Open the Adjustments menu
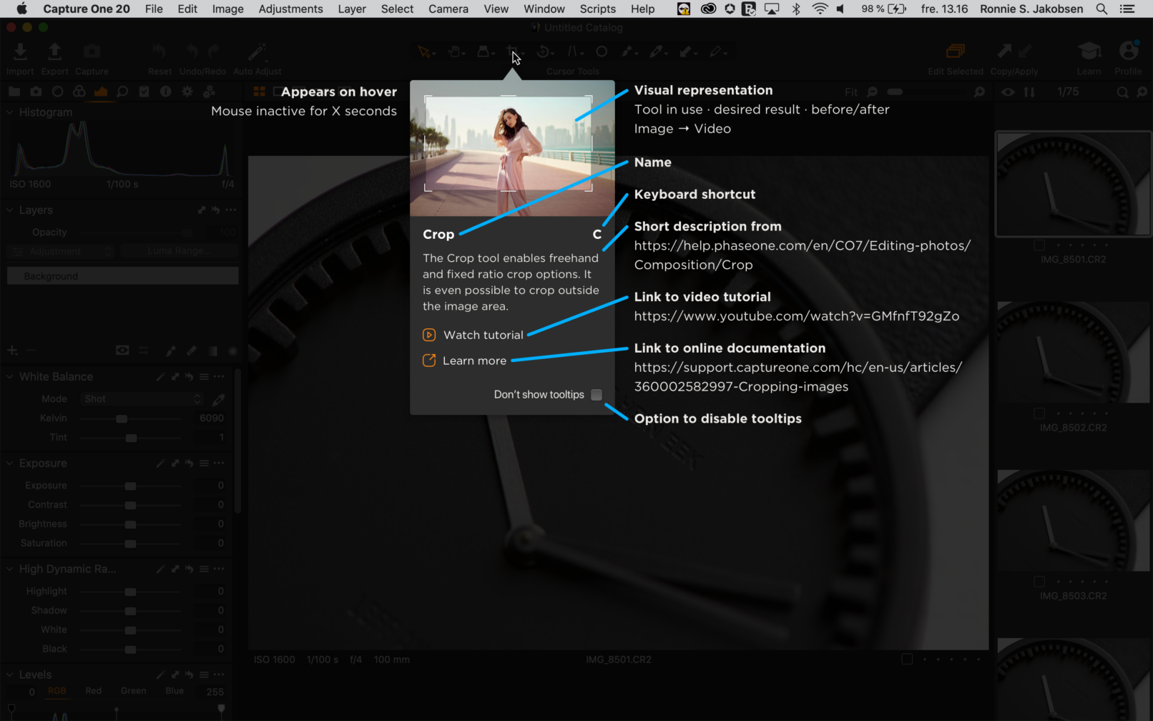The image size is (1153, 721). tap(290, 9)
